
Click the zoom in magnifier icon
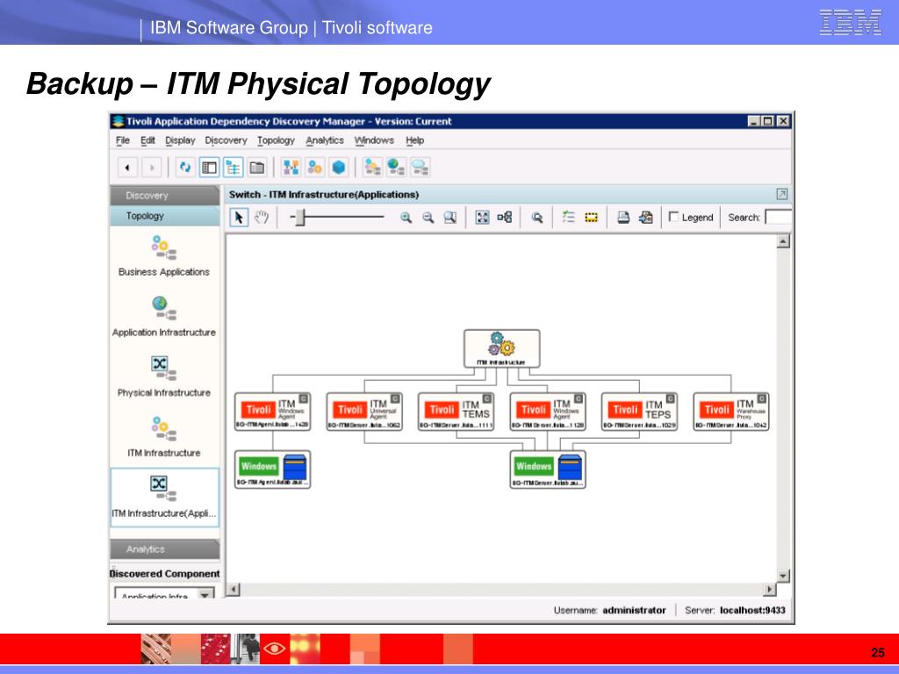coord(406,218)
